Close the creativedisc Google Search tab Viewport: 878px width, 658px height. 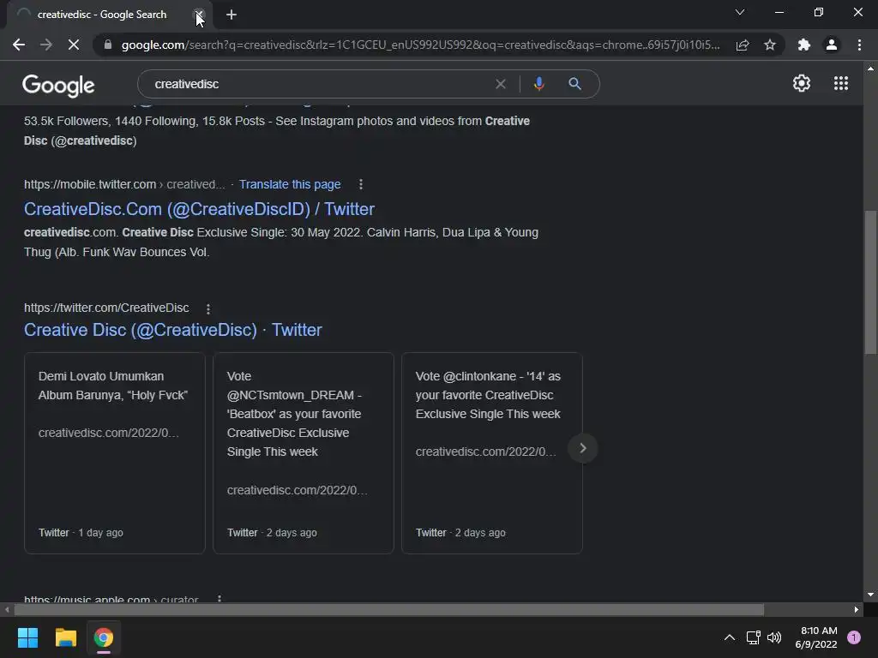coord(199,15)
